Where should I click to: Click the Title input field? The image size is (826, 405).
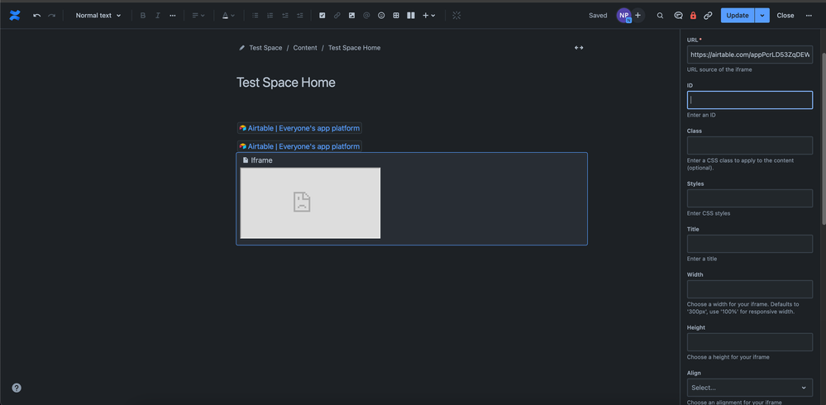tap(750, 244)
